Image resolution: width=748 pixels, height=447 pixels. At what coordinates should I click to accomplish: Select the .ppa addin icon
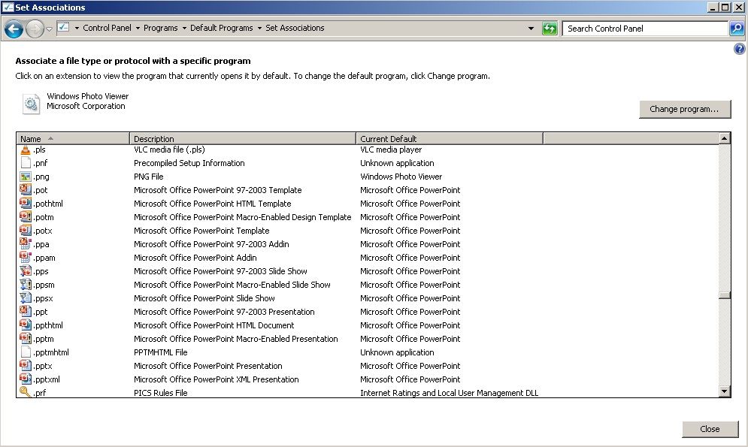(26, 244)
